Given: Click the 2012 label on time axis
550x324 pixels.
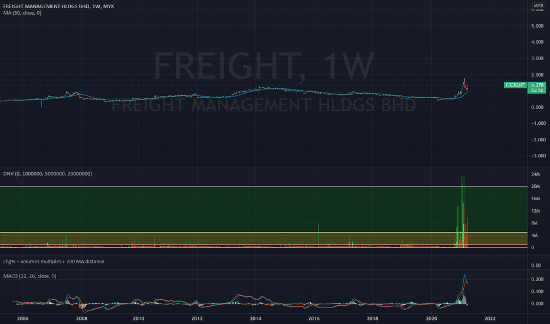Looking at the screenshot, I should (197, 318).
